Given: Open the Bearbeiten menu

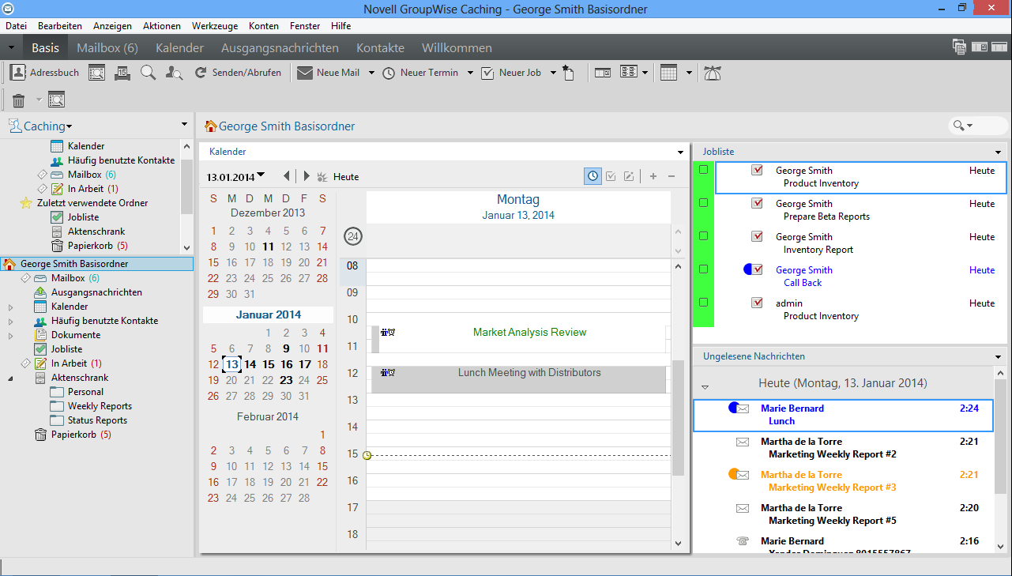Looking at the screenshot, I should [x=60, y=26].
